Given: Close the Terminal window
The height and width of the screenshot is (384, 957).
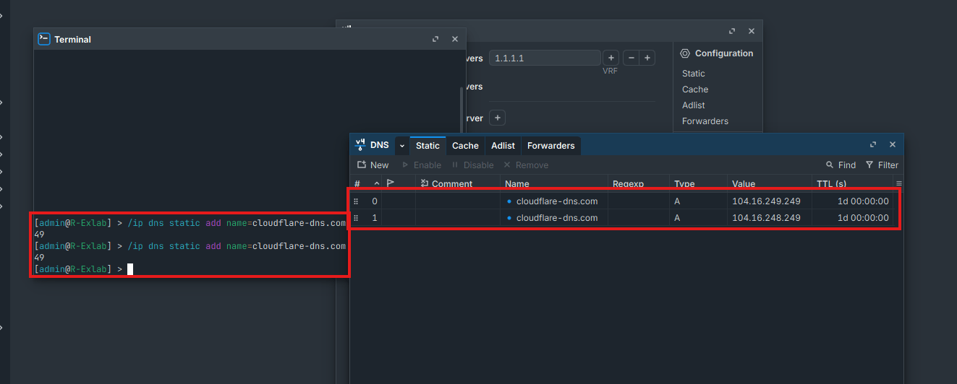Looking at the screenshot, I should (x=454, y=39).
